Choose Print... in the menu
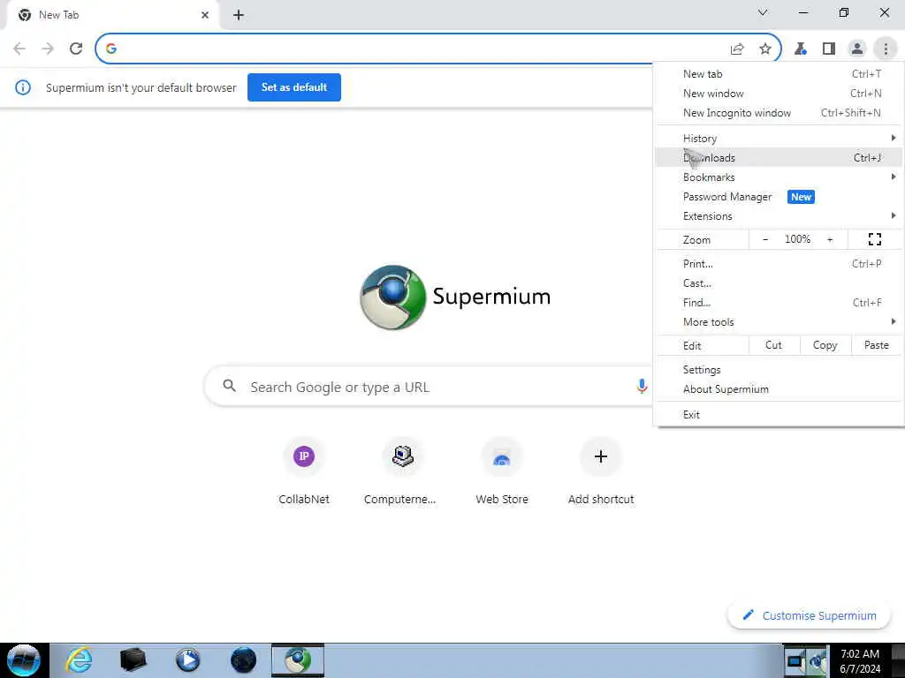Screen dimensions: 905x678 779,263
